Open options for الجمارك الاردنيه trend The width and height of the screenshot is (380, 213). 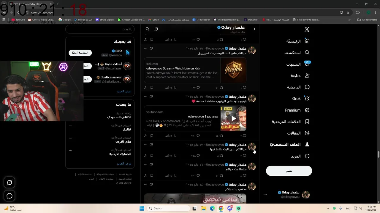(70, 150)
